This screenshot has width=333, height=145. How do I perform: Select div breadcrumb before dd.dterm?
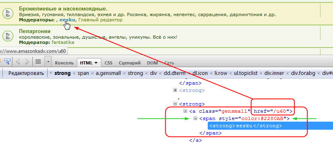(x=153, y=73)
